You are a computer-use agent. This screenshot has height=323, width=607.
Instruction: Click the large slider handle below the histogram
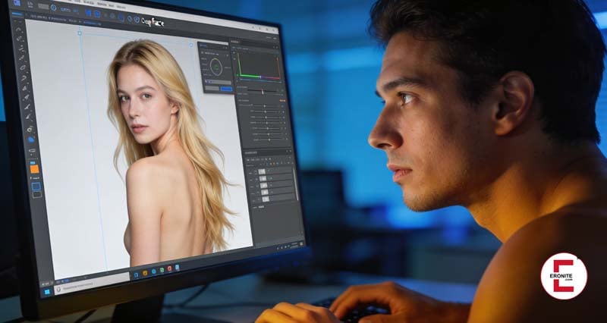tap(263, 92)
